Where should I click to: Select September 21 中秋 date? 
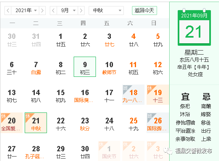pos(36,123)
